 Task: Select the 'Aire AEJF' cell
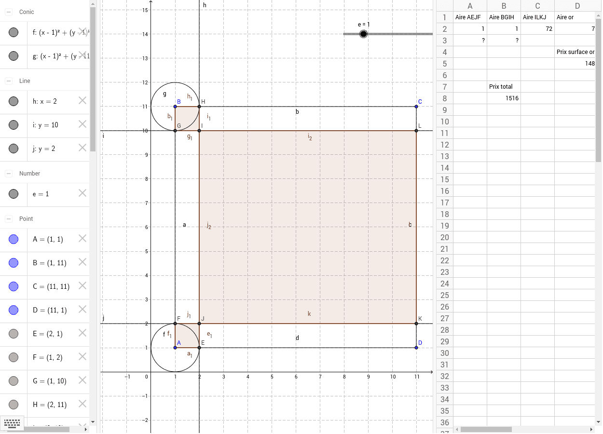point(470,17)
